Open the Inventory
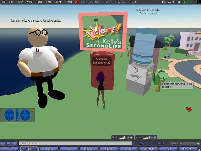Viewport: 201px width, 151px height. pos(188,149)
